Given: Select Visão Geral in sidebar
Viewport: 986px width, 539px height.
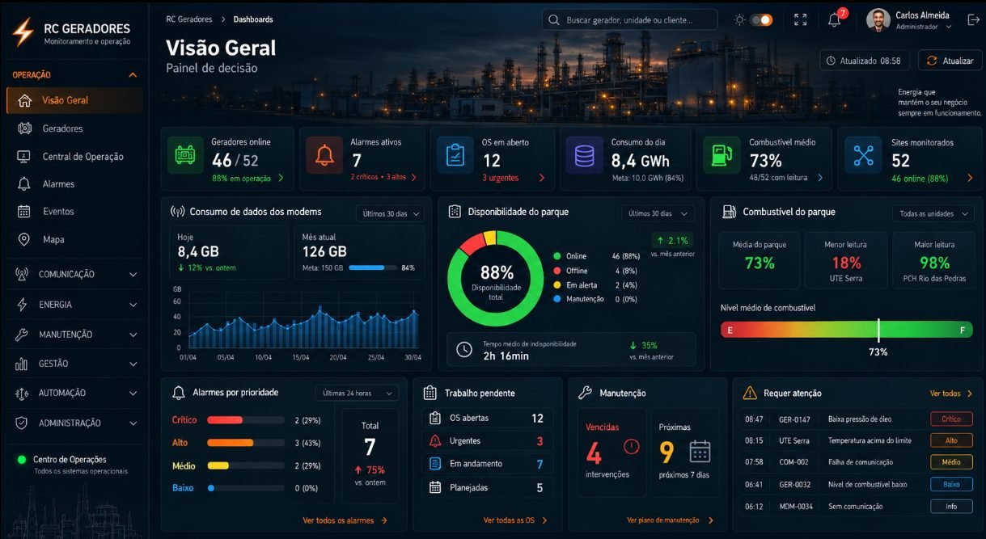Looking at the screenshot, I should [74, 100].
